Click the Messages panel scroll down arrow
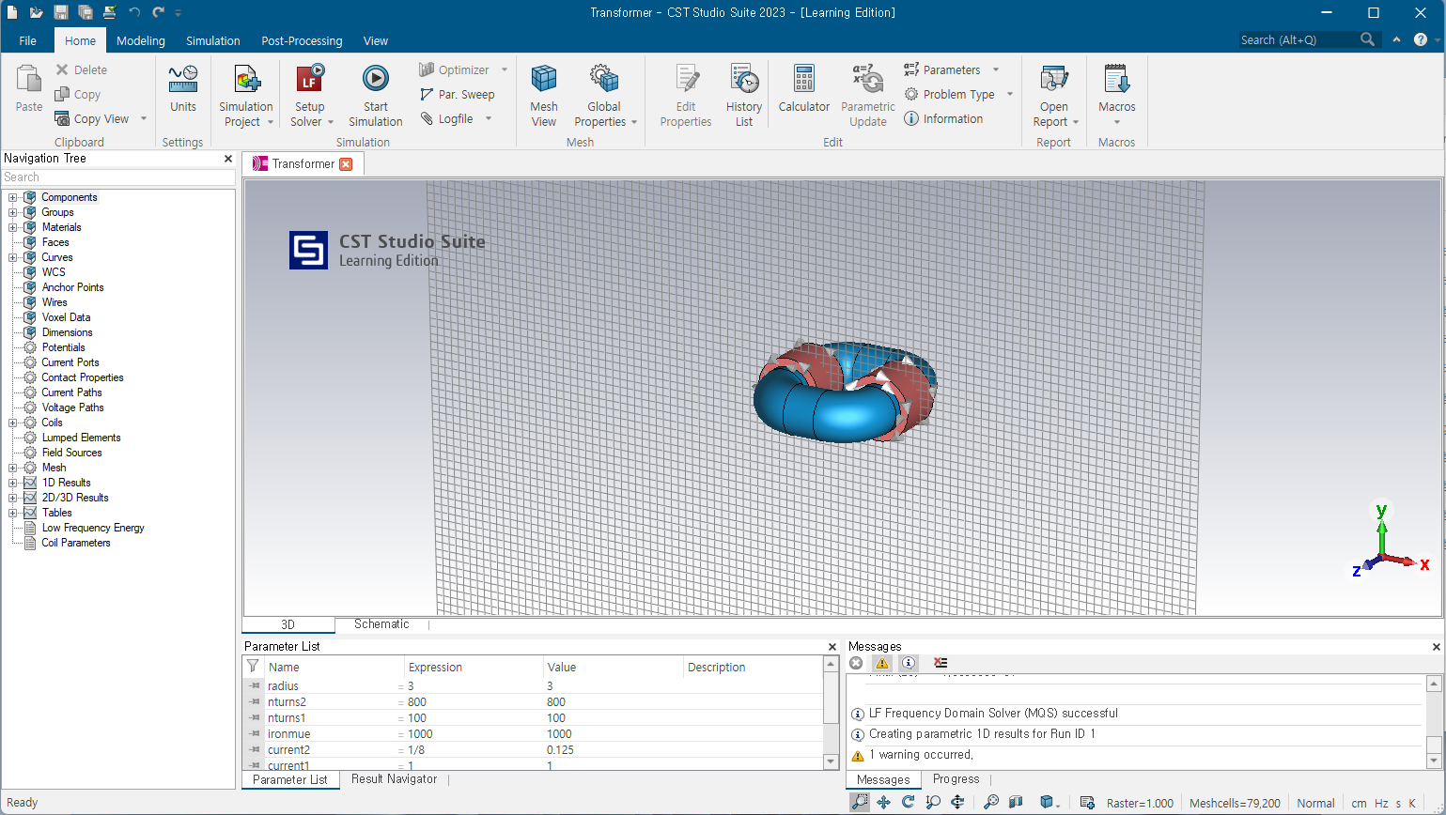Image resolution: width=1446 pixels, height=815 pixels. tap(1434, 761)
